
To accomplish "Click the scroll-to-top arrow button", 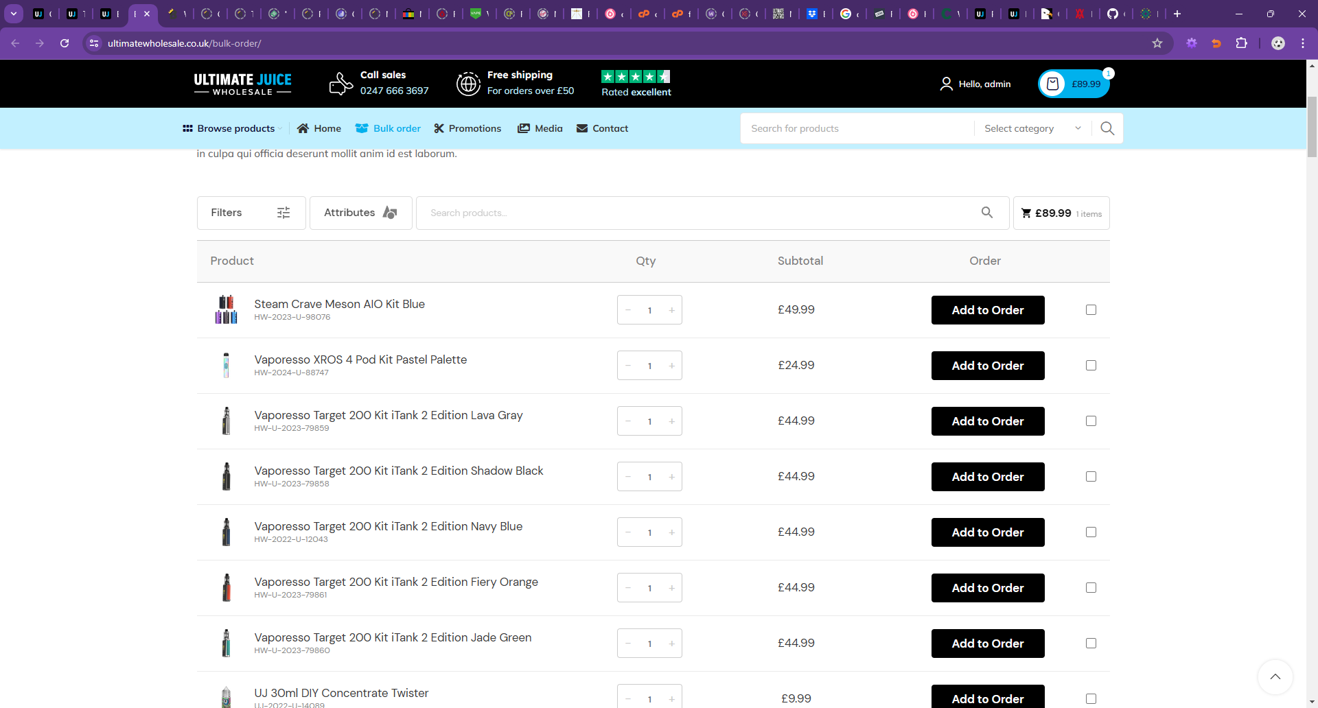I will (x=1275, y=677).
